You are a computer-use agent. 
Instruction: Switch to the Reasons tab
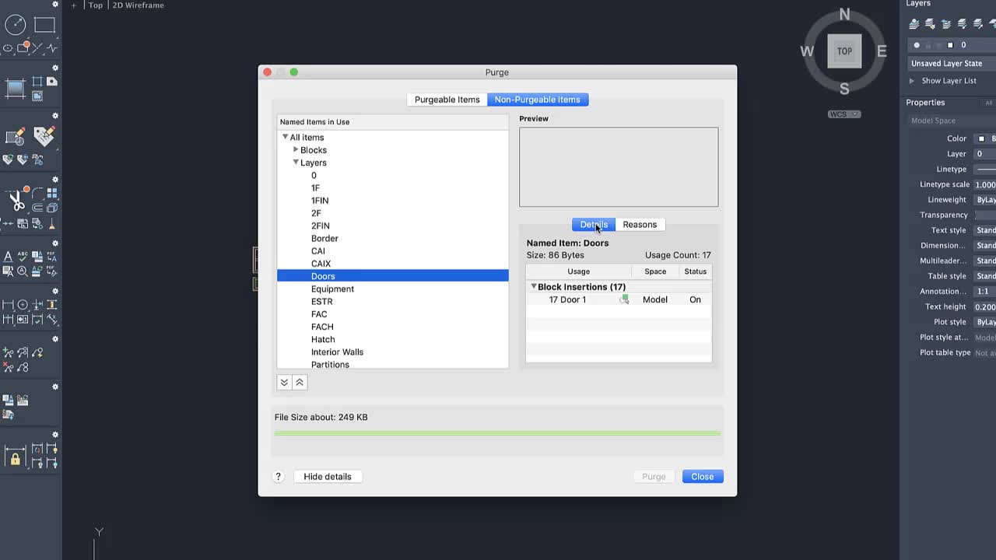pyautogui.click(x=640, y=225)
